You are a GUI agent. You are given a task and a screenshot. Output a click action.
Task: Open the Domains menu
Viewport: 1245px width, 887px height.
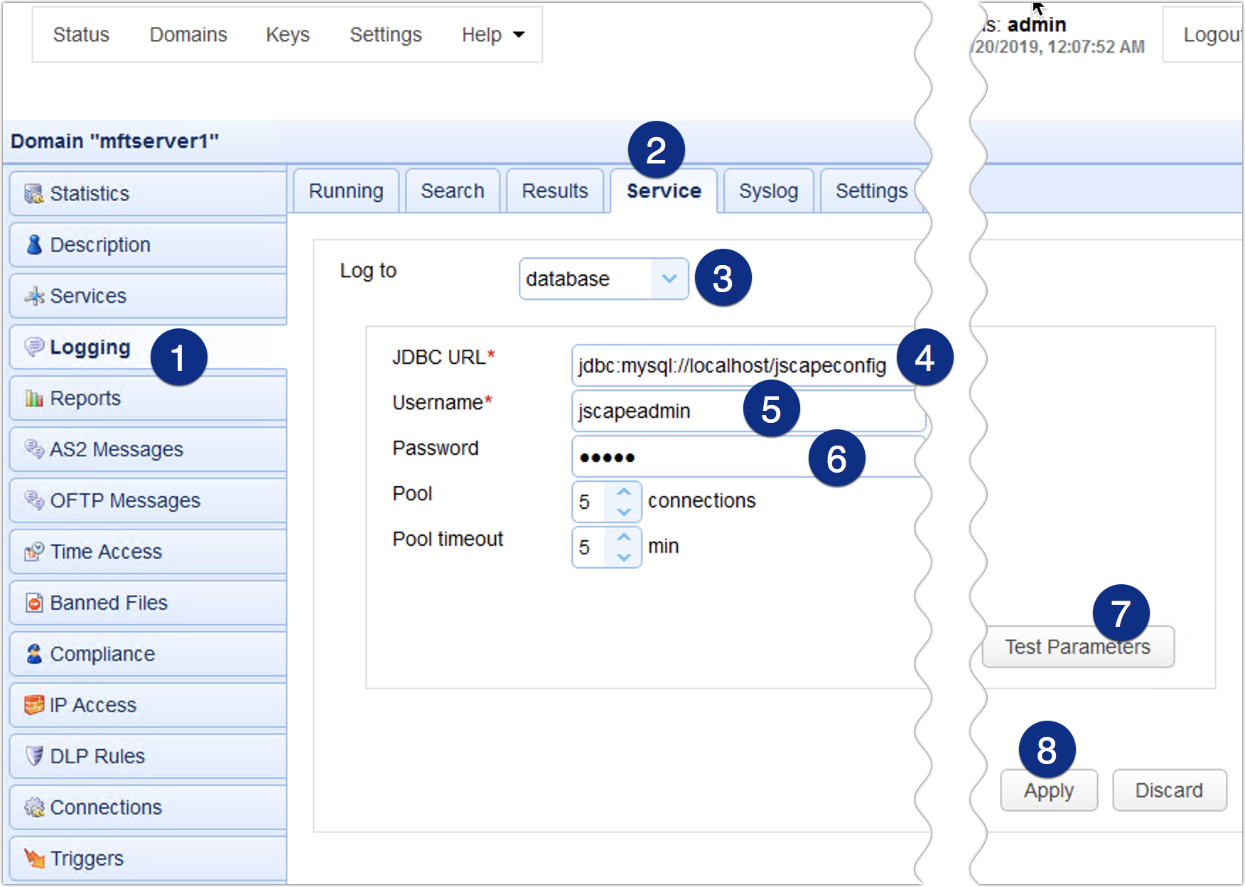[x=188, y=34]
